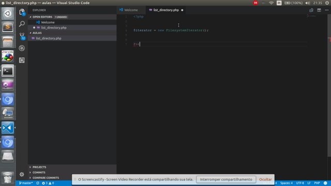The image size is (331, 186).
Task: Click the master branch indicator
Action: point(26,183)
